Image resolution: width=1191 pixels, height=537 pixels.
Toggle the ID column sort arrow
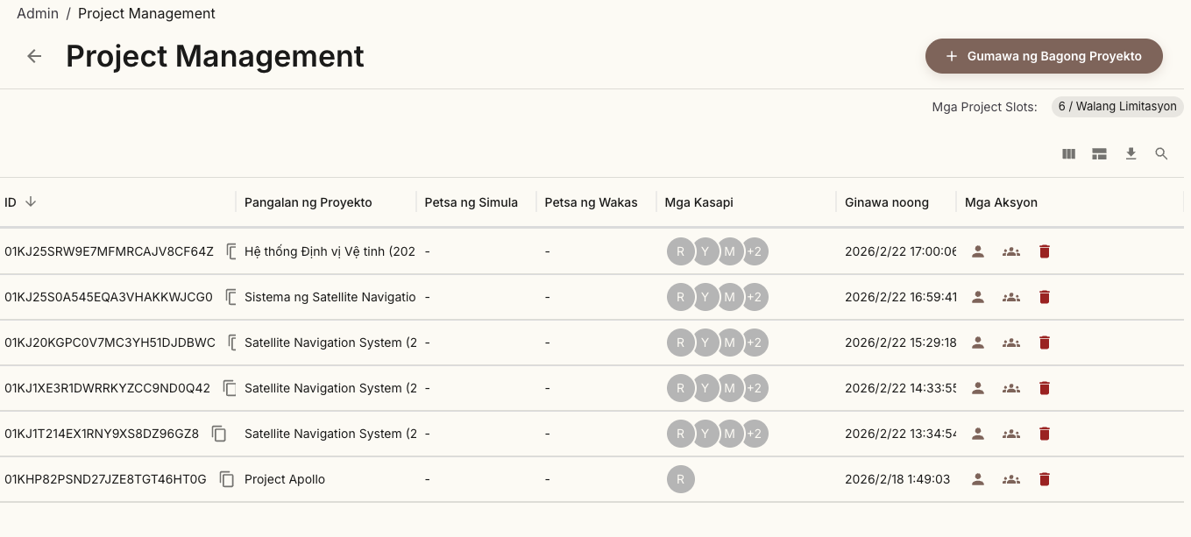(32, 201)
